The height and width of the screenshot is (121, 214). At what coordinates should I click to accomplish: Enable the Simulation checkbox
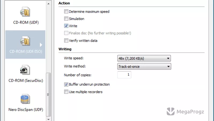tap(66, 19)
